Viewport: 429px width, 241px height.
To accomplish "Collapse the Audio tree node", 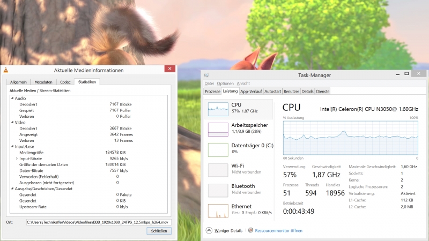I will (12, 98).
